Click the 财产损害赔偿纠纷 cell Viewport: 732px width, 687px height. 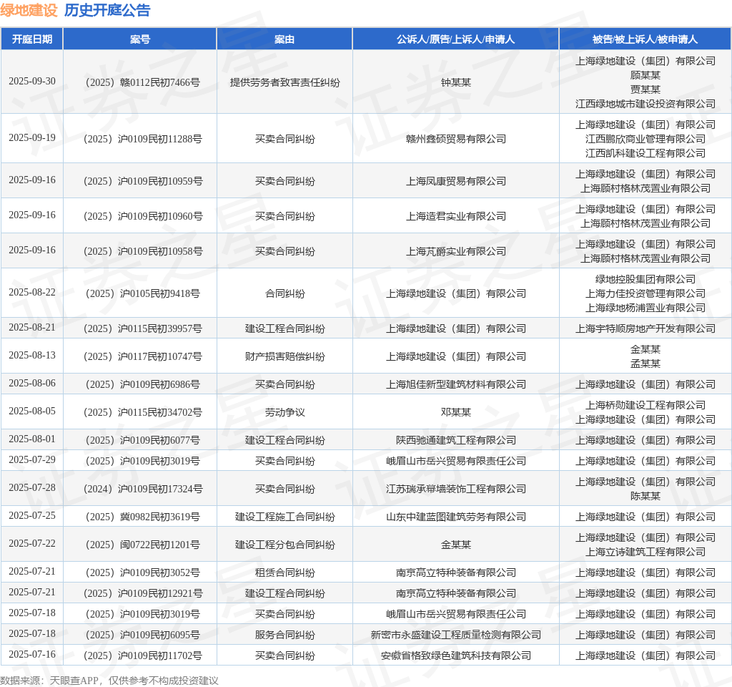pos(285,356)
